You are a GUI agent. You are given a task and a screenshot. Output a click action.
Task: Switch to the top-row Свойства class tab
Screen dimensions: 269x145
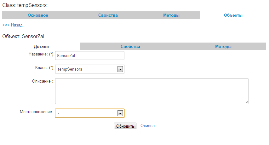coord(108,15)
